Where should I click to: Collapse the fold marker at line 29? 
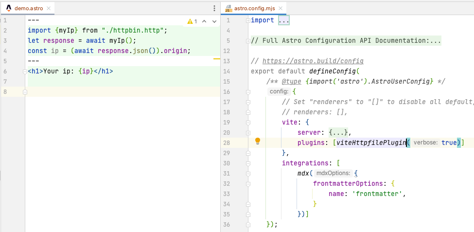(x=248, y=153)
